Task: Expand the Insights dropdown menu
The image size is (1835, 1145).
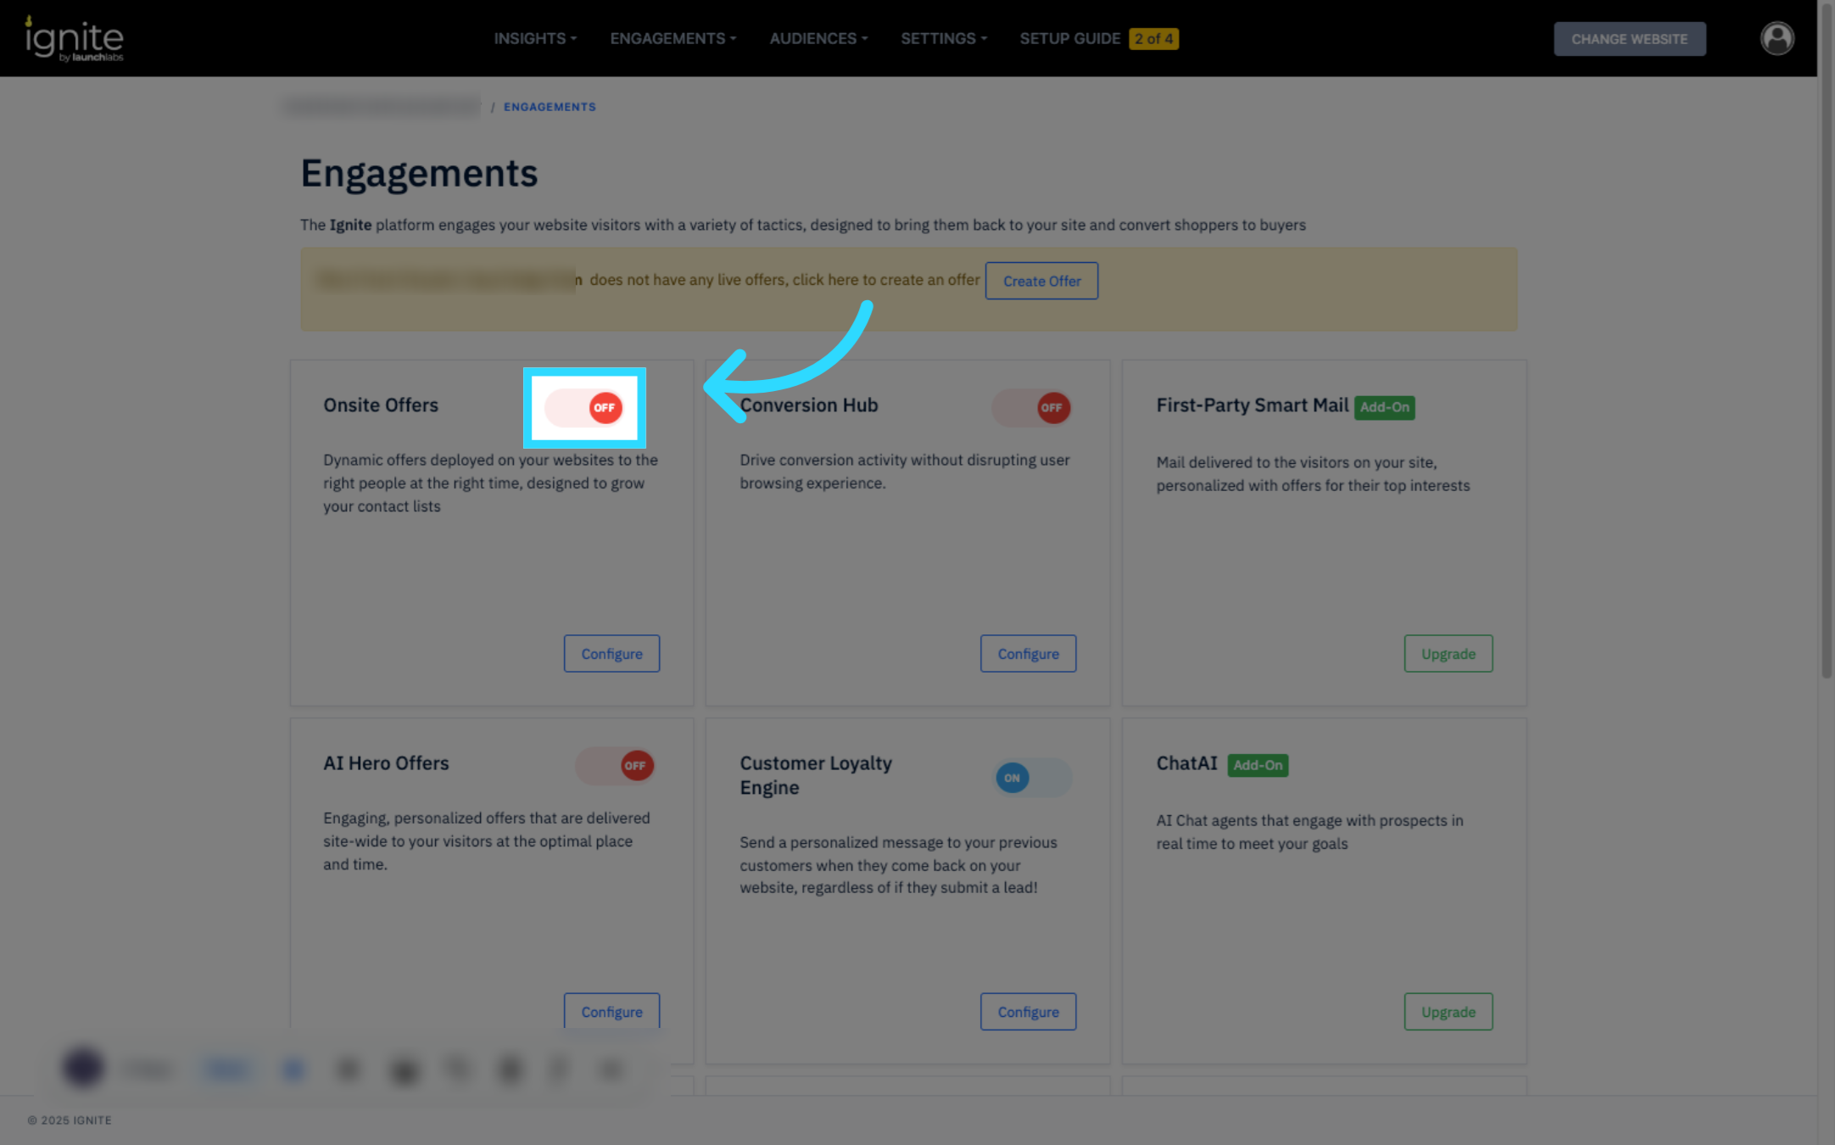Action: [535, 39]
